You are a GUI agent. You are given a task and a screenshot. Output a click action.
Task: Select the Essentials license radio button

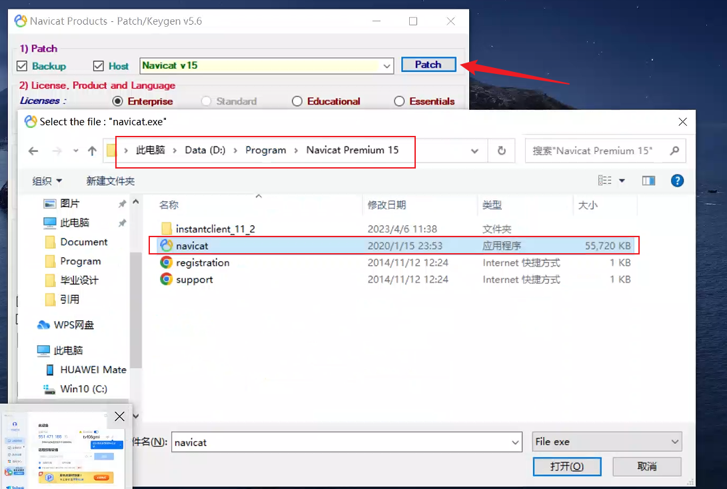[x=399, y=101]
